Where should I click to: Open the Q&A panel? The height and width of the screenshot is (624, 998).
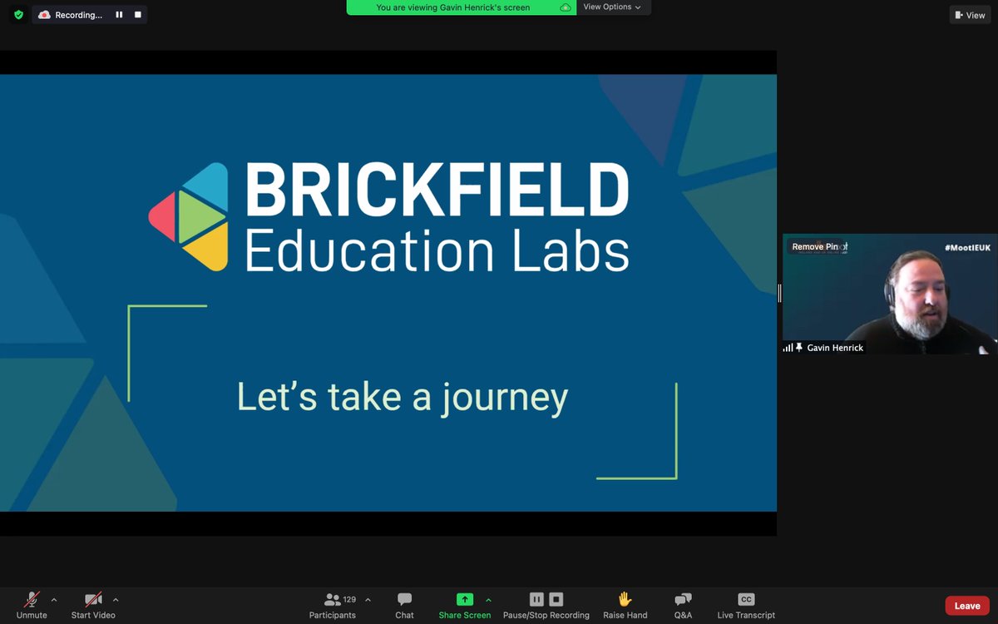point(683,605)
